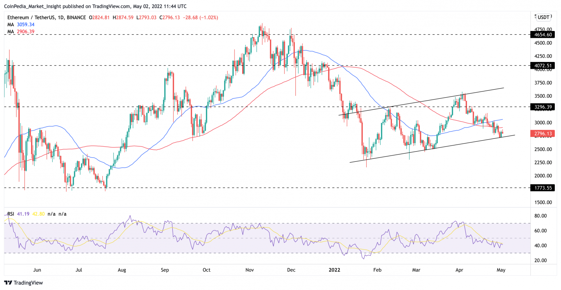Viewport: 561px width, 290px height.
Task: Click the red MA 2906.39 indicator label
Action: coord(20,32)
